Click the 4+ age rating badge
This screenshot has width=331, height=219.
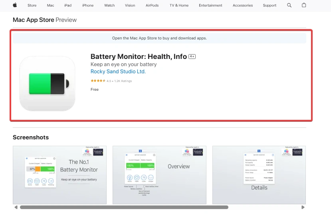pyautogui.click(x=192, y=57)
